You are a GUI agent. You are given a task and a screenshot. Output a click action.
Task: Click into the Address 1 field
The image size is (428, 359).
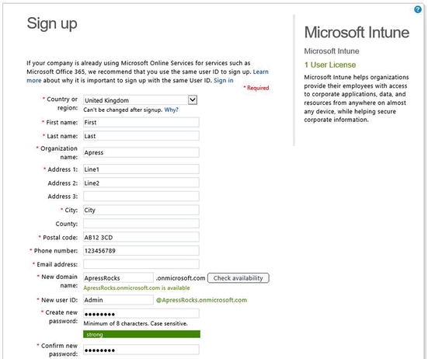(141, 169)
